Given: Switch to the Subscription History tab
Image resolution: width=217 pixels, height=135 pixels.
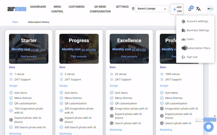Looking at the screenshot, I should coord(39,22).
